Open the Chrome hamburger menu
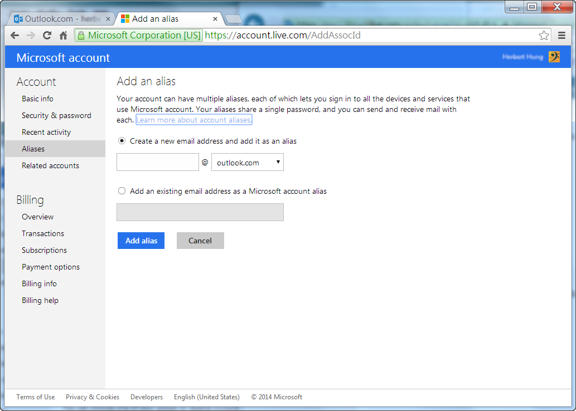Image resolution: width=576 pixels, height=411 pixels. (x=562, y=36)
